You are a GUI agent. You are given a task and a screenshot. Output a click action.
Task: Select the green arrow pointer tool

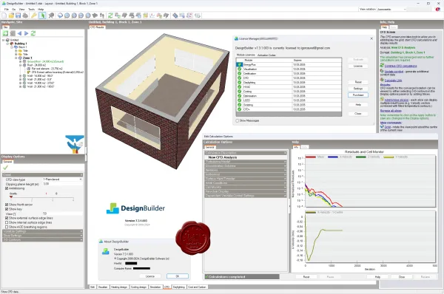(x=42, y=16)
